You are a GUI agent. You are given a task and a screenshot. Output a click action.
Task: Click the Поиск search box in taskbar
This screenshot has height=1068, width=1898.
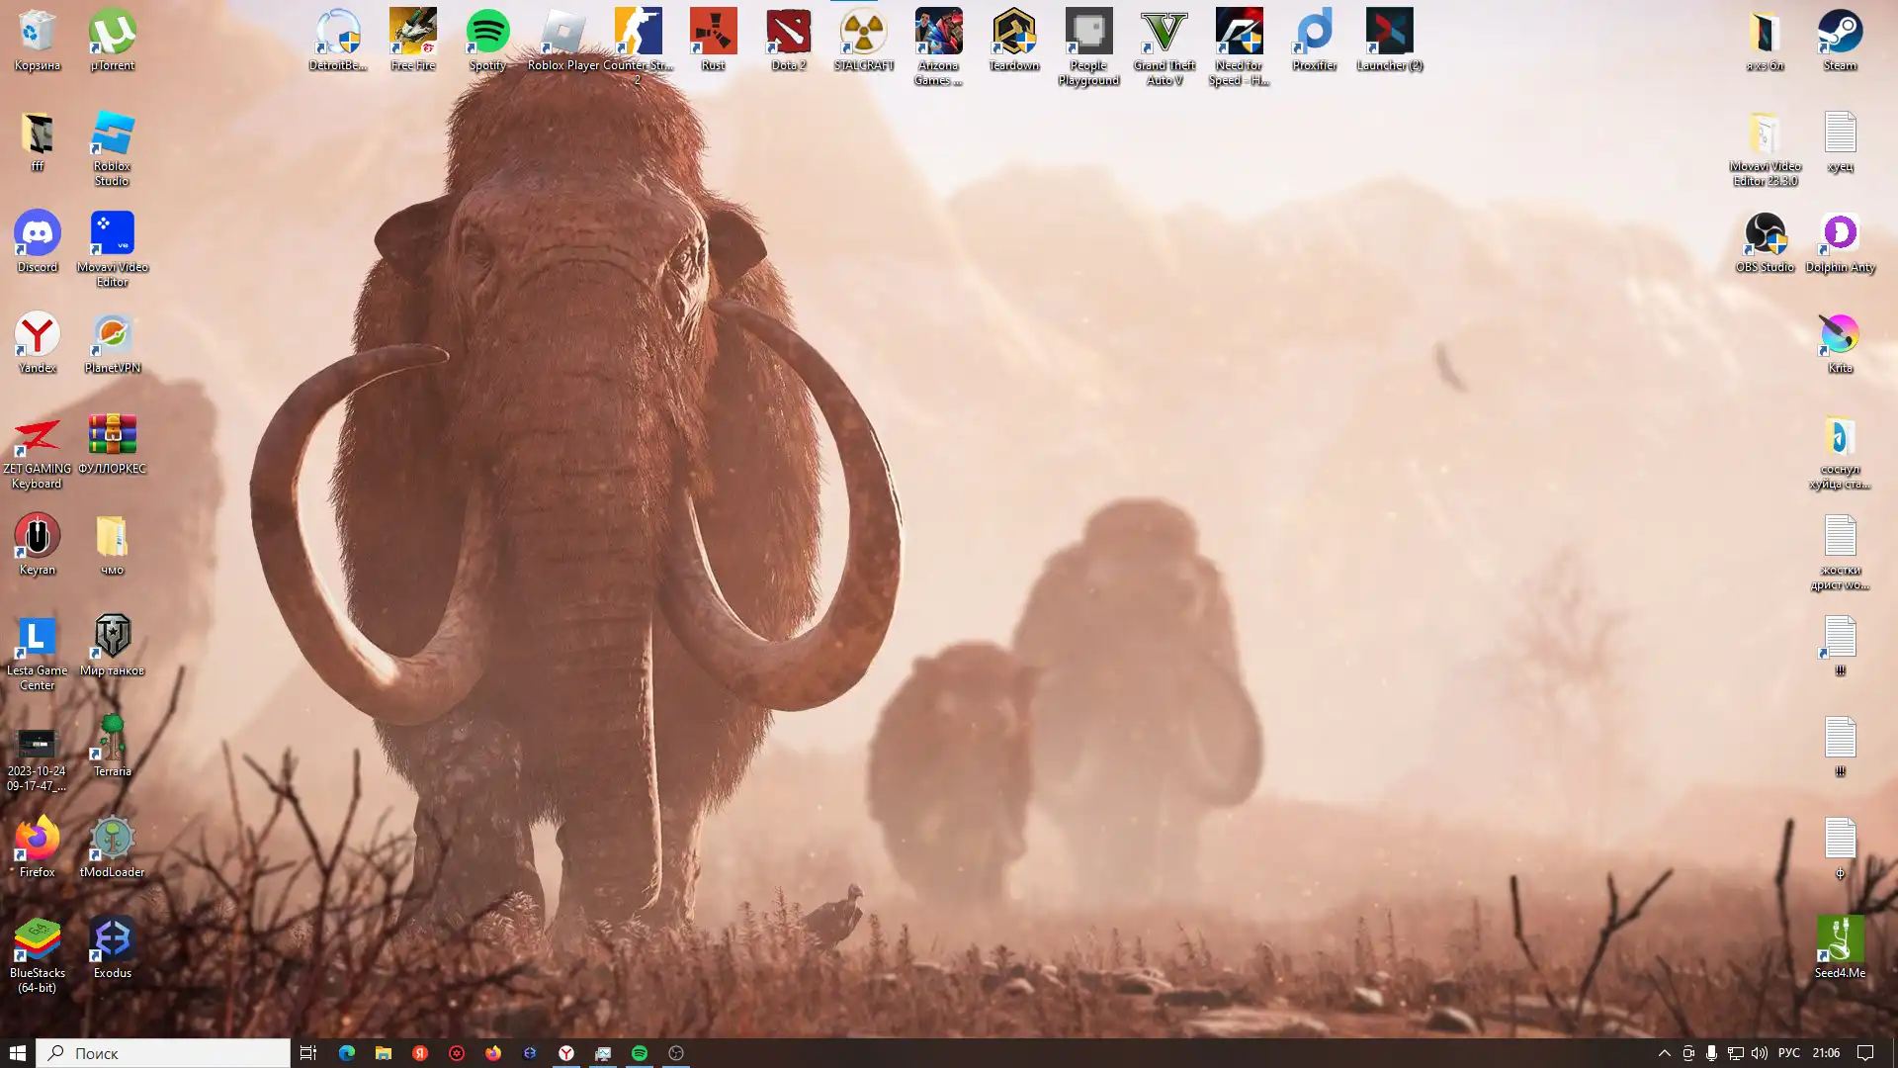[163, 1053]
